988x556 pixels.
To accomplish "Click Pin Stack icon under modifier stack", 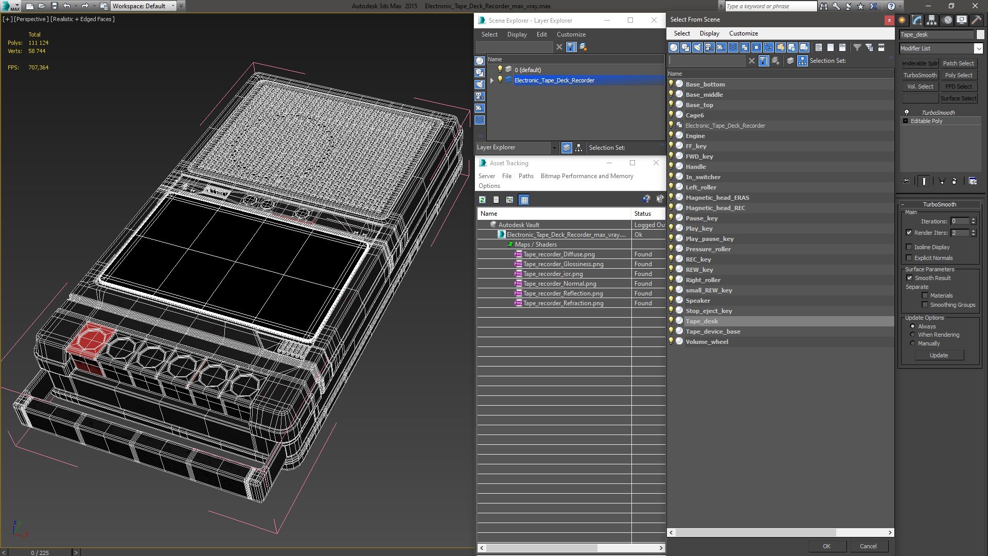I will [906, 181].
